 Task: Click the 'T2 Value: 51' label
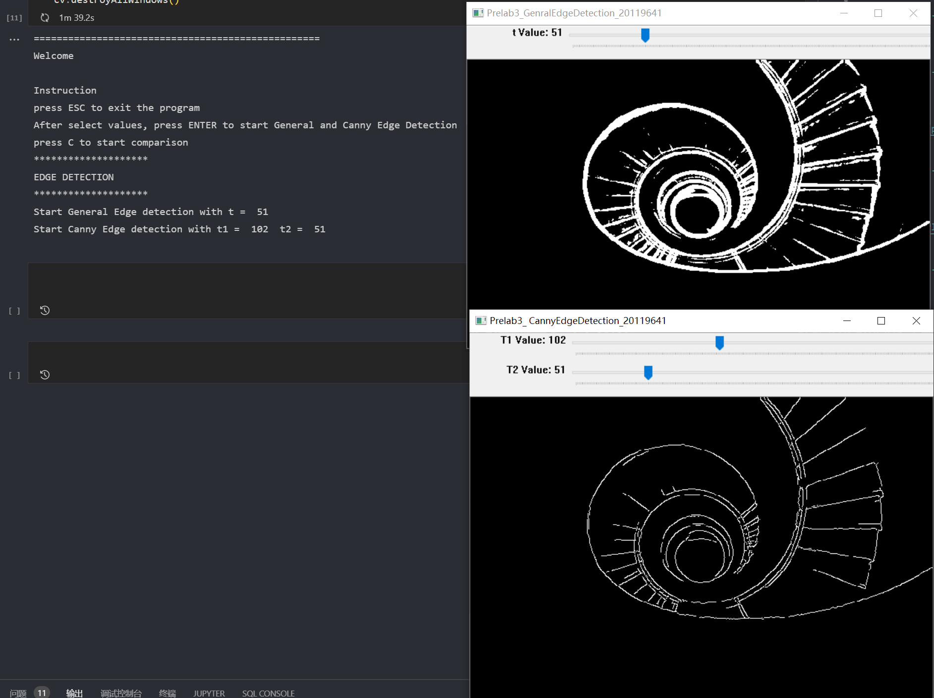point(536,370)
